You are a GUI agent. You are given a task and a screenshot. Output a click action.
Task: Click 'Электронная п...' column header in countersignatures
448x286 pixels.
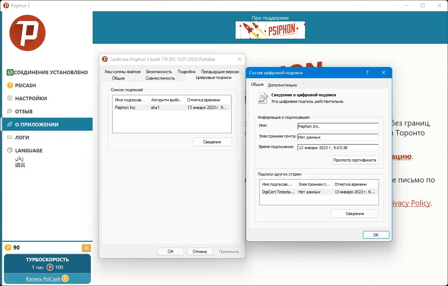314,184
